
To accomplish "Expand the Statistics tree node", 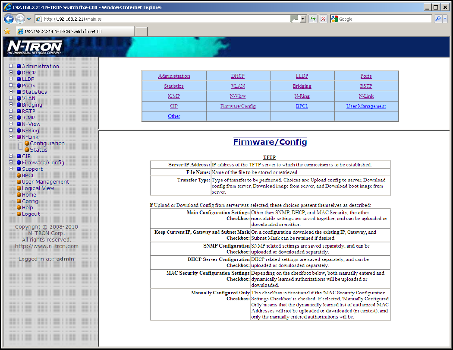I will (11, 92).
